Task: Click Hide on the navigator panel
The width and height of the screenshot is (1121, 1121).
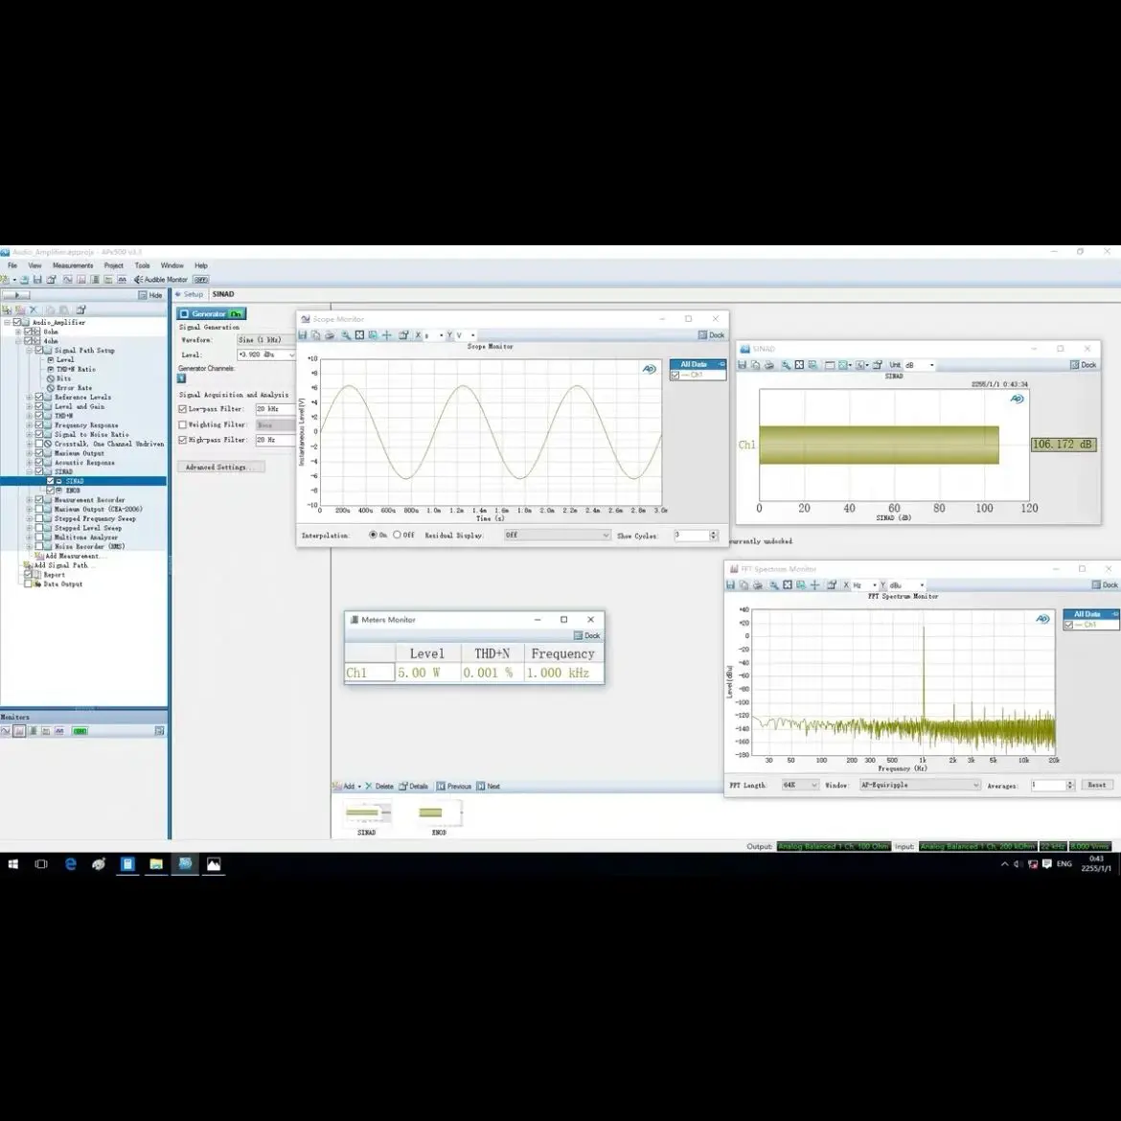Action: tap(150, 295)
